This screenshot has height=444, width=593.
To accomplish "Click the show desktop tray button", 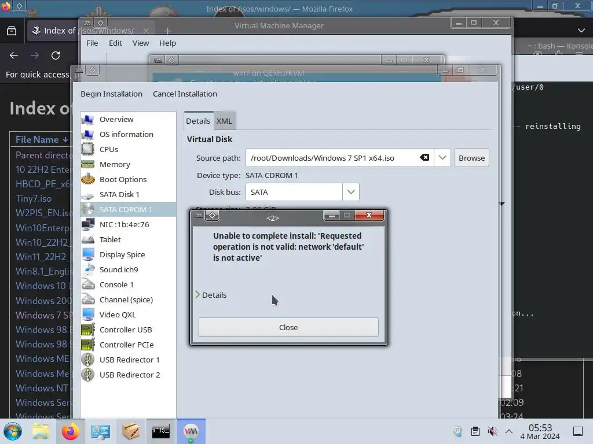I will [578, 431].
